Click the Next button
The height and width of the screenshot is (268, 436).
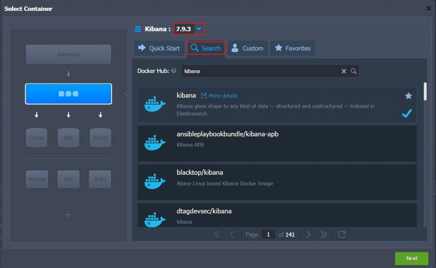pyautogui.click(x=412, y=258)
